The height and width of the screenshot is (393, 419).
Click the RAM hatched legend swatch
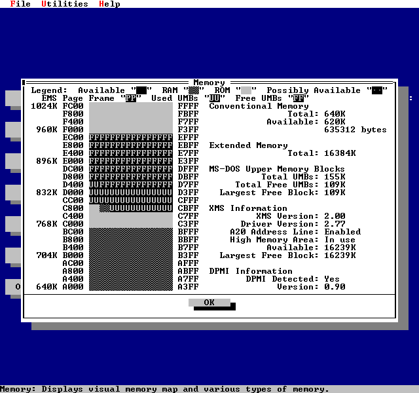click(x=194, y=90)
